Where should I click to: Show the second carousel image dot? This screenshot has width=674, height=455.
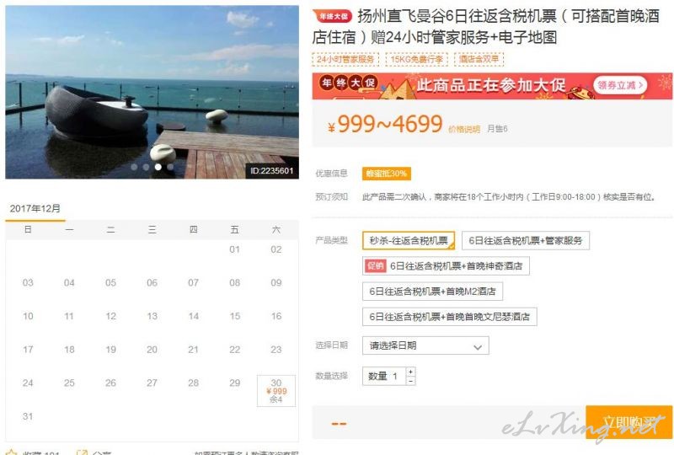pos(146,167)
